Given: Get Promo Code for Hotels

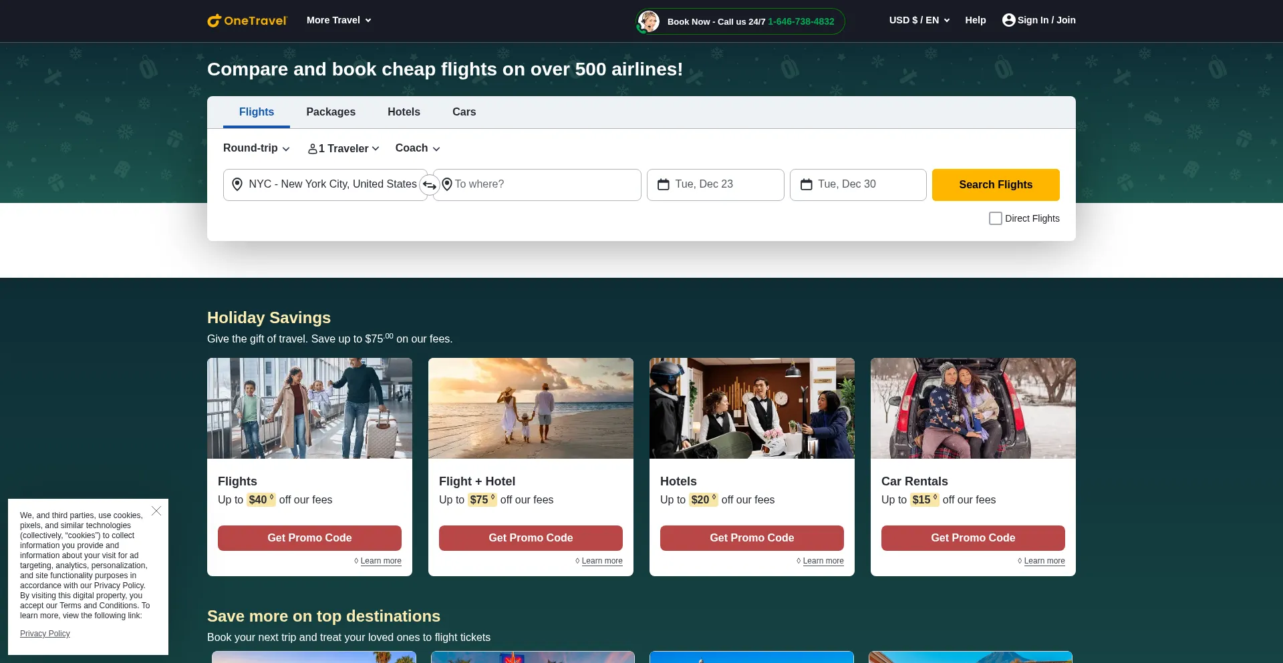Looking at the screenshot, I should (x=752, y=538).
